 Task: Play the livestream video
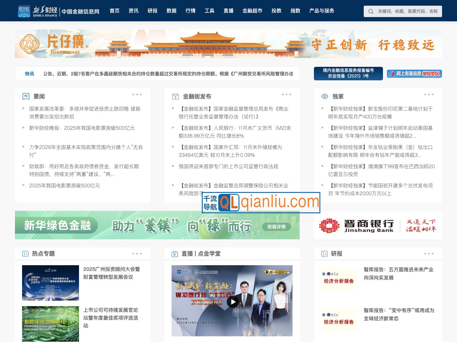coord(232,302)
